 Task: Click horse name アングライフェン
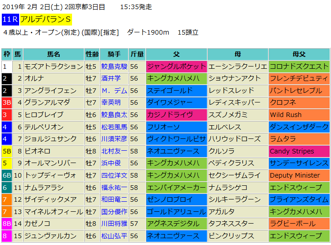(51, 91)
